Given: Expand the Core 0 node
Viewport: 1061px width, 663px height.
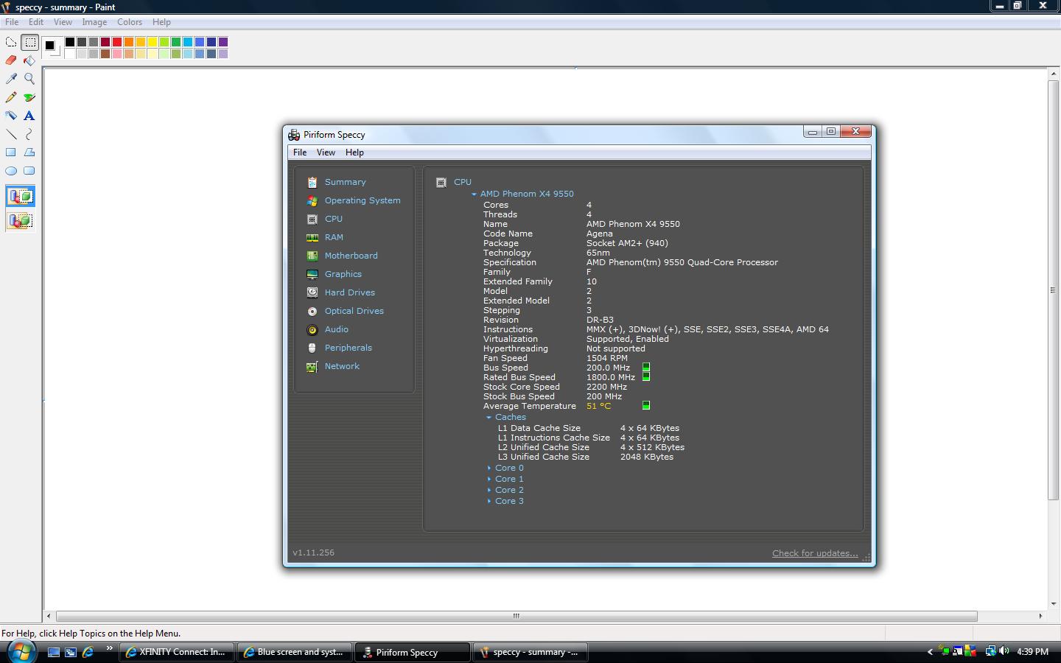Looking at the screenshot, I should [x=489, y=468].
